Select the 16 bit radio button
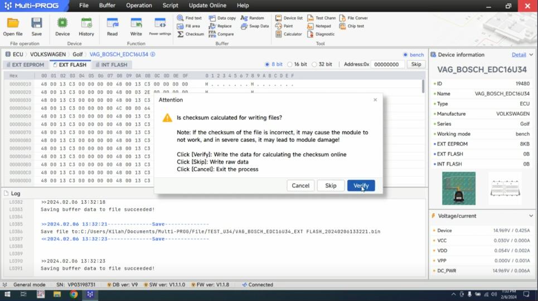 [289, 65]
